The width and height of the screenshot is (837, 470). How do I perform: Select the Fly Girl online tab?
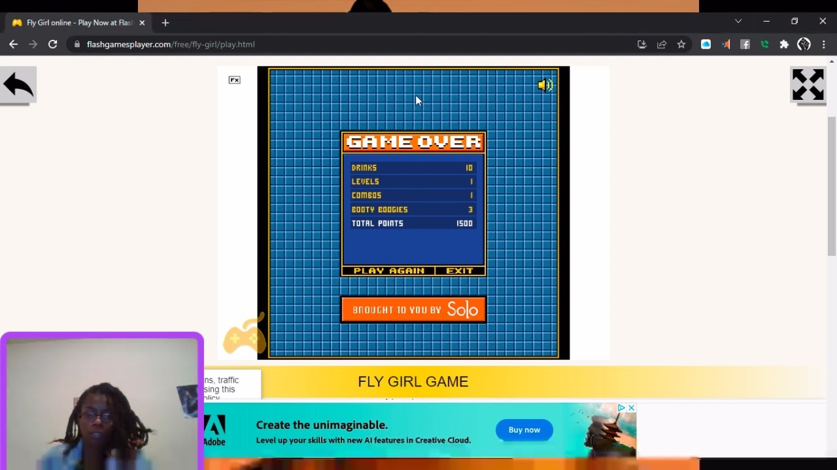[77, 22]
